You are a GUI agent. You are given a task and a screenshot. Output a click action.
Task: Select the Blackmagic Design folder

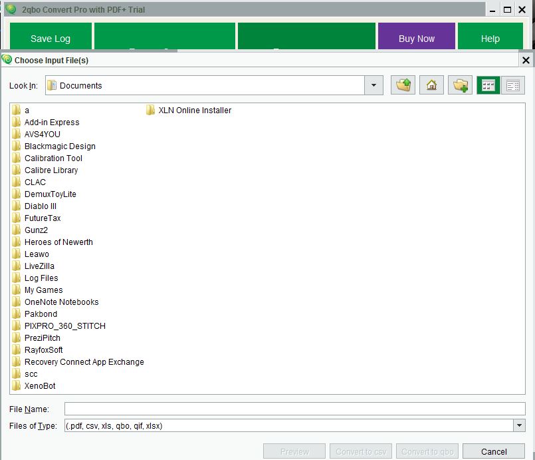54,146
